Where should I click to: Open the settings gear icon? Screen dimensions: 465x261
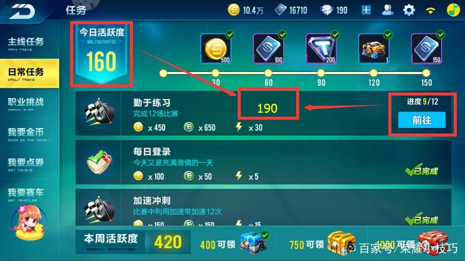click(x=409, y=10)
